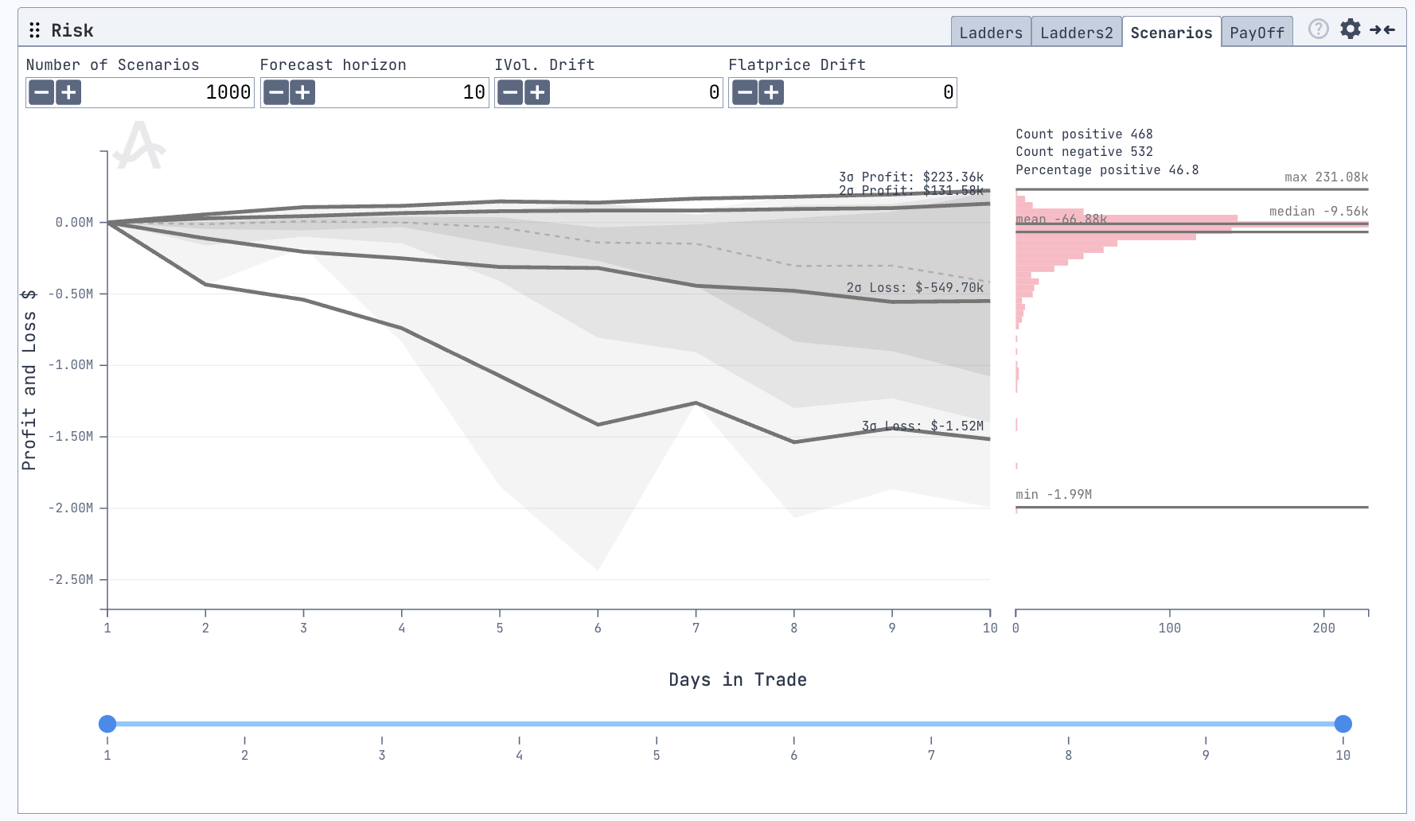Decrease Forecast horizon with minus button
The width and height of the screenshot is (1415, 821).
pyautogui.click(x=276, y=93)
